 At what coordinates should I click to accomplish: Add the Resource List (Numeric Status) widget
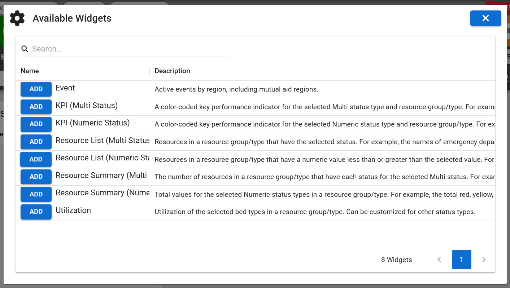pos(36,159)
